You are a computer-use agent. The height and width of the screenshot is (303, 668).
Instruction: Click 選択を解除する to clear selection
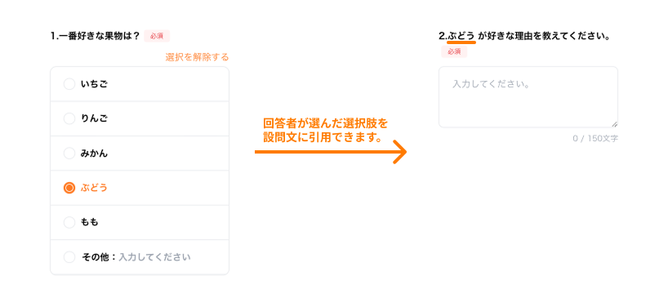point(197,57)
